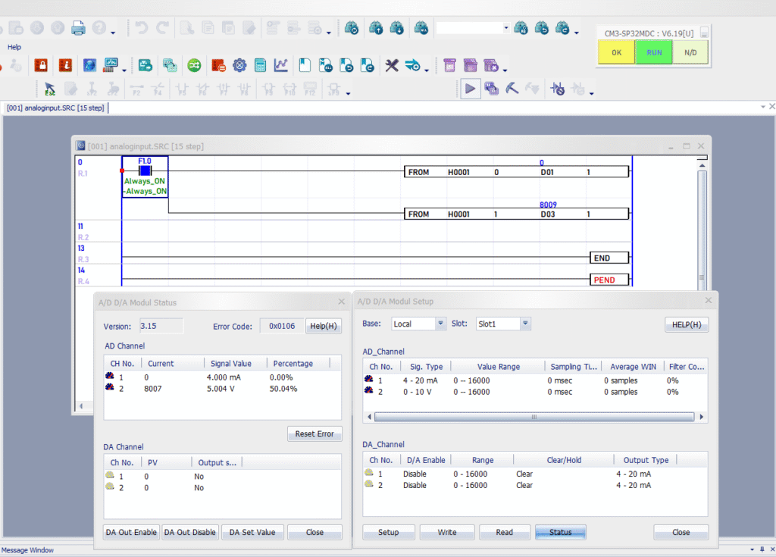The image size is (776, 557).
Task: Click the Version field showing 3.15
Action: click(161, 326)
